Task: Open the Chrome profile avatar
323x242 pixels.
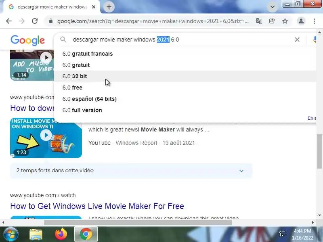Action: coord(301,21)
